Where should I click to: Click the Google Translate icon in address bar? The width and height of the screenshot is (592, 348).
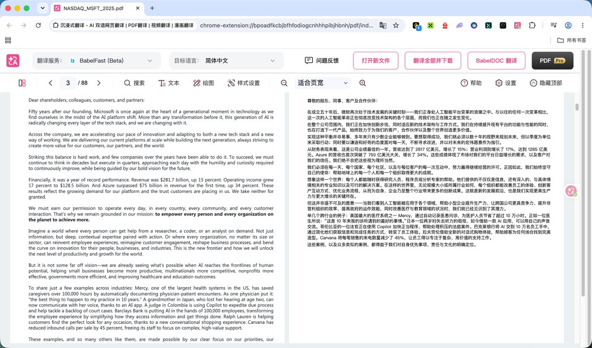[383, 25]
